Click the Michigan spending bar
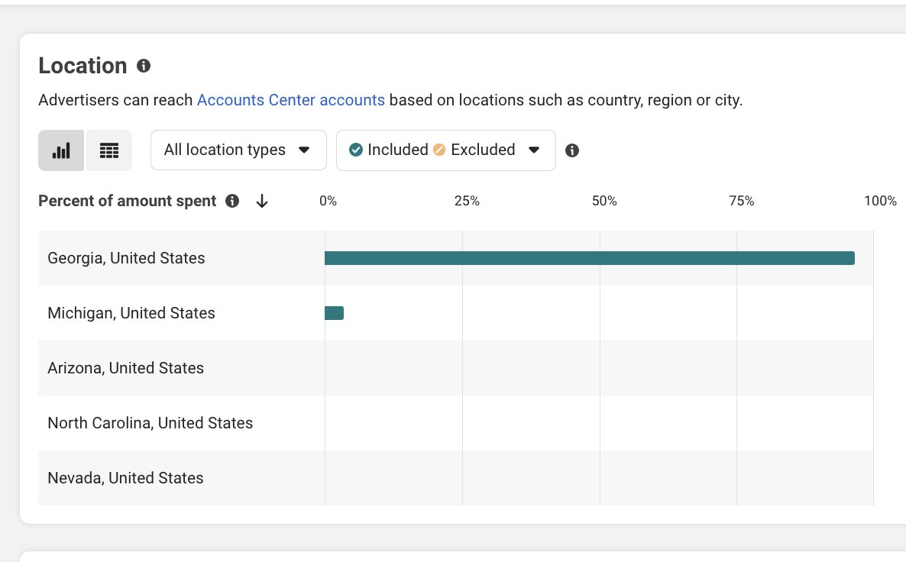This screenshot has width=906, height=562. pos(334,313)
